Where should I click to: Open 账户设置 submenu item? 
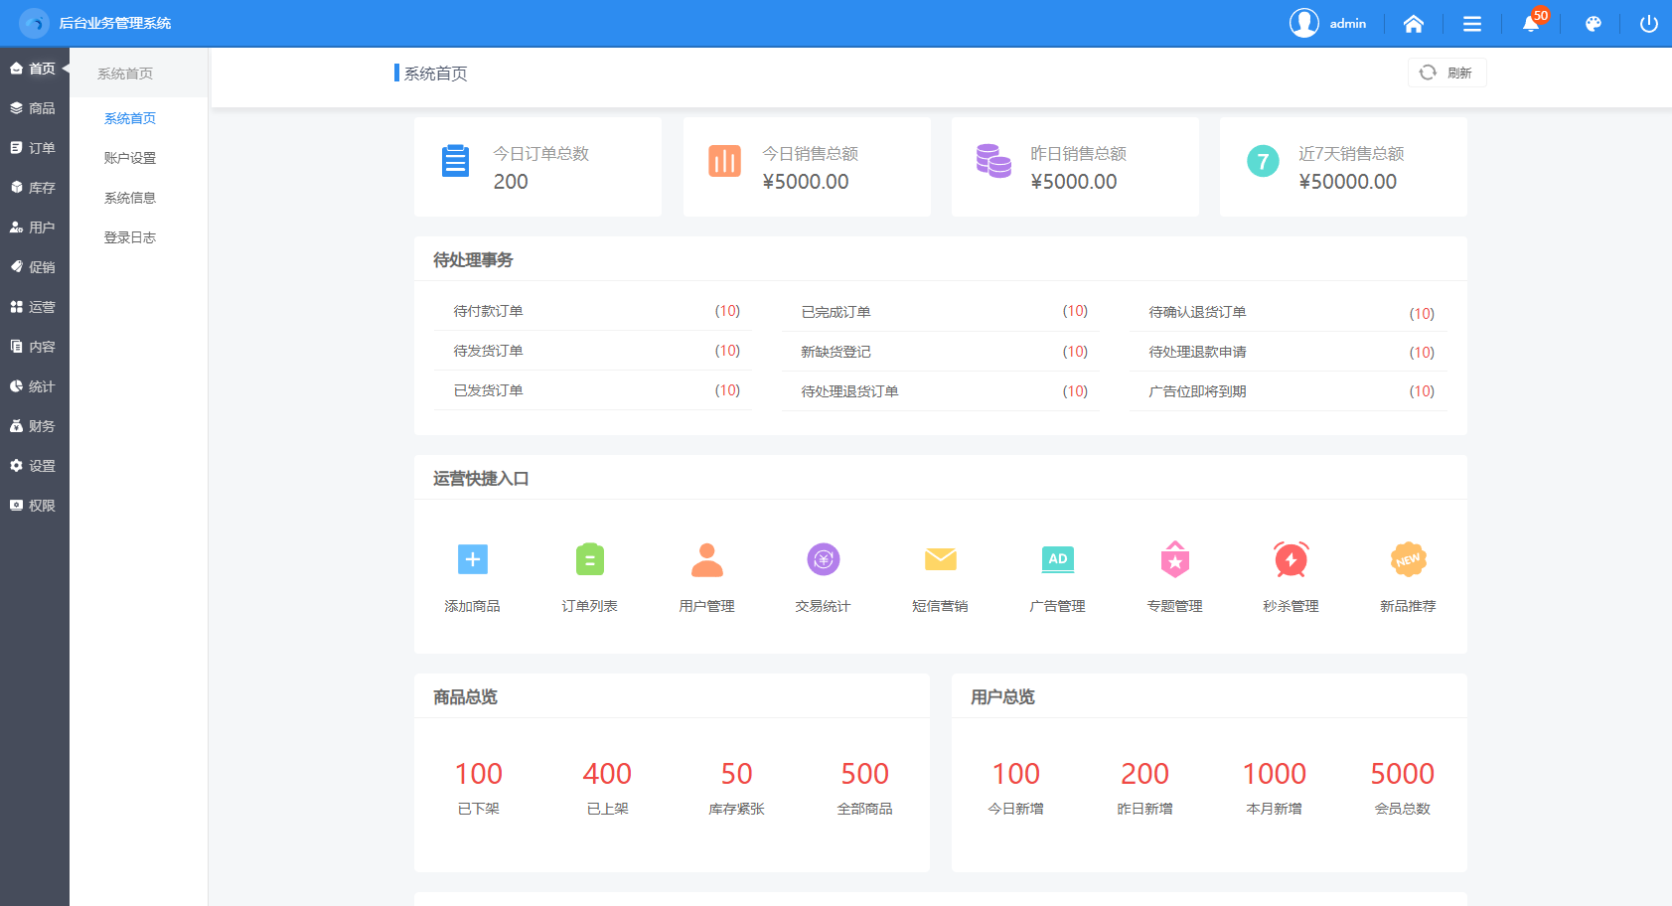click(130, 158)
